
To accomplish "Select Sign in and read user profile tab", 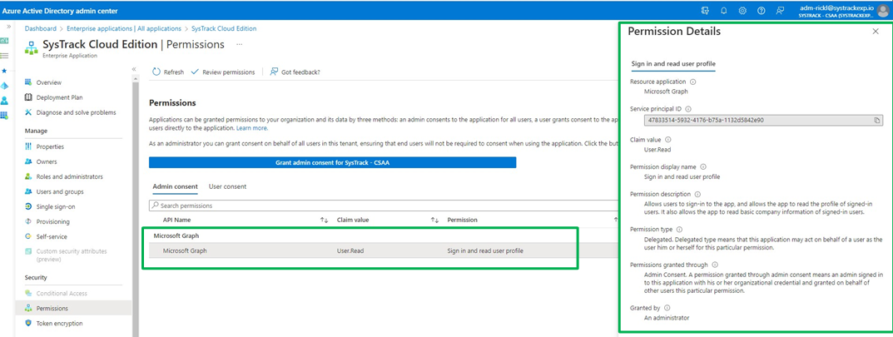I will point(673,64).
